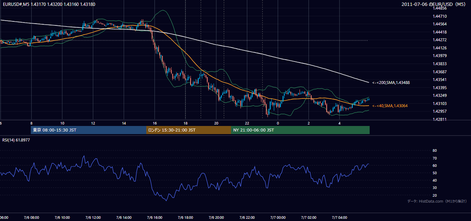
Task: Click price axis value 1.42957
Action: tap(440, 111)
